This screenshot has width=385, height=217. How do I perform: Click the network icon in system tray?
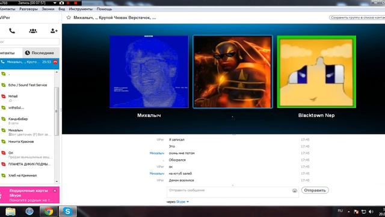click(x=363, y=212)
